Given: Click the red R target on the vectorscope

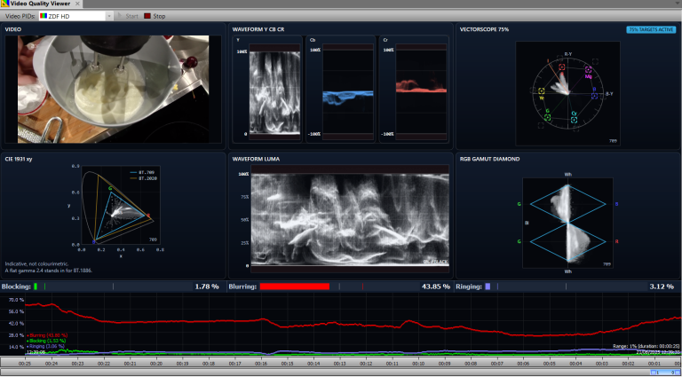Looking at the screenshot, I should (x=561, y=67).
